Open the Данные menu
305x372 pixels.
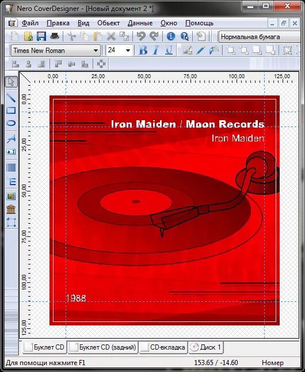[x=140, y=23]
